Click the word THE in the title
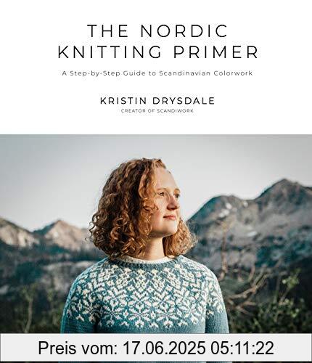This screenshot has width=312, height=363. point(108,30)
